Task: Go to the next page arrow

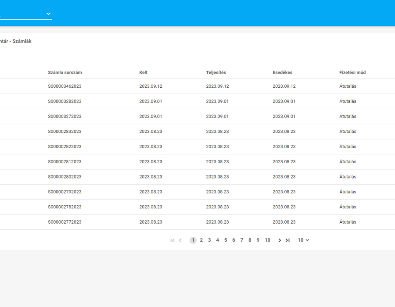Action: (x=280, y=240)
